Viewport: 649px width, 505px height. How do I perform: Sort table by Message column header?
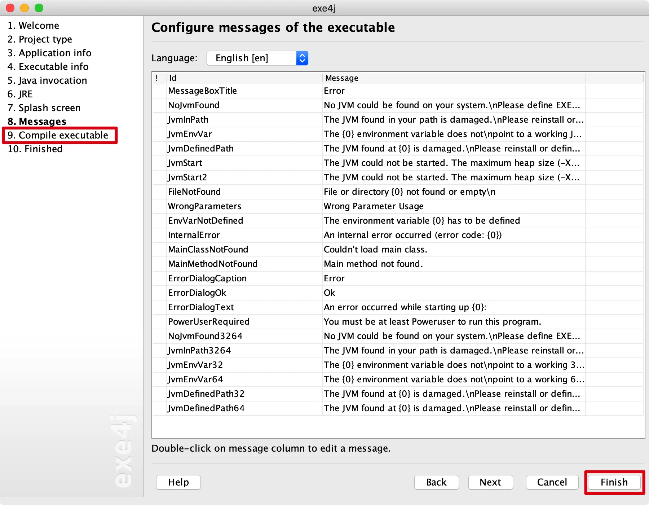[454, 78]
